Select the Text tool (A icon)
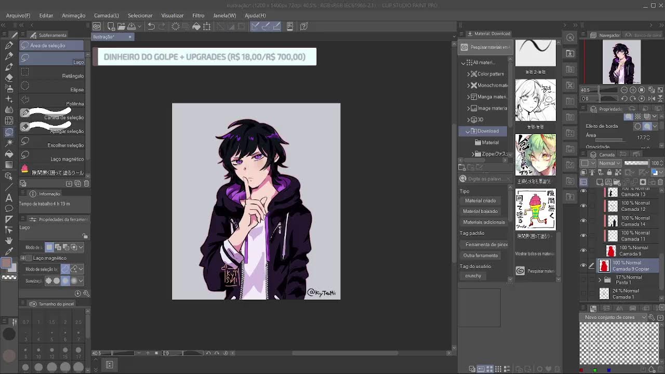Screen dimensions: 665x374 point(9,197)
